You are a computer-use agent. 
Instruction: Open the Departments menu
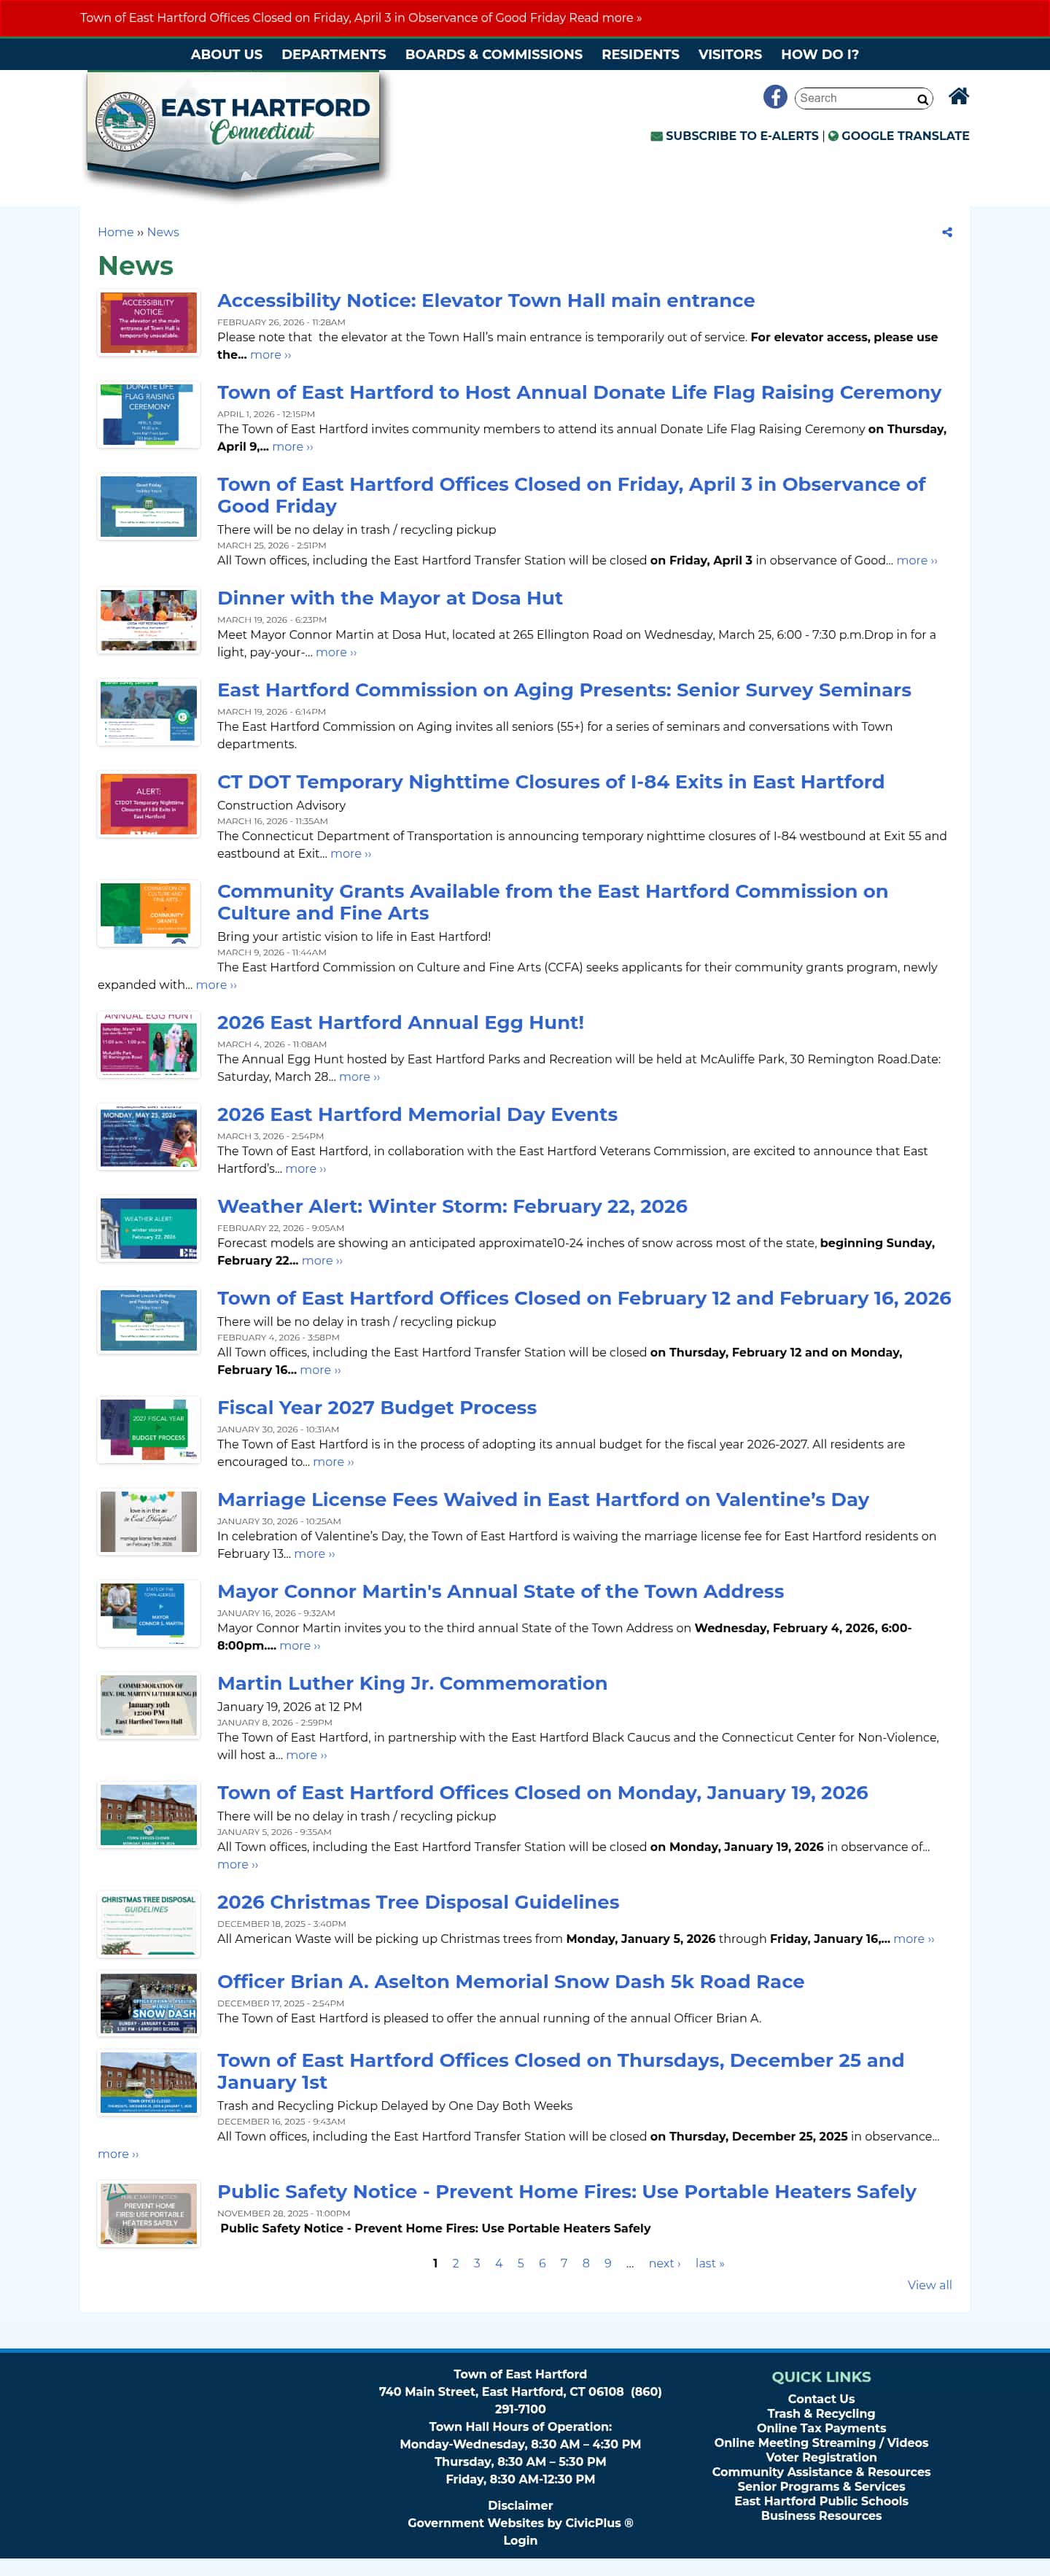point(334,54)
